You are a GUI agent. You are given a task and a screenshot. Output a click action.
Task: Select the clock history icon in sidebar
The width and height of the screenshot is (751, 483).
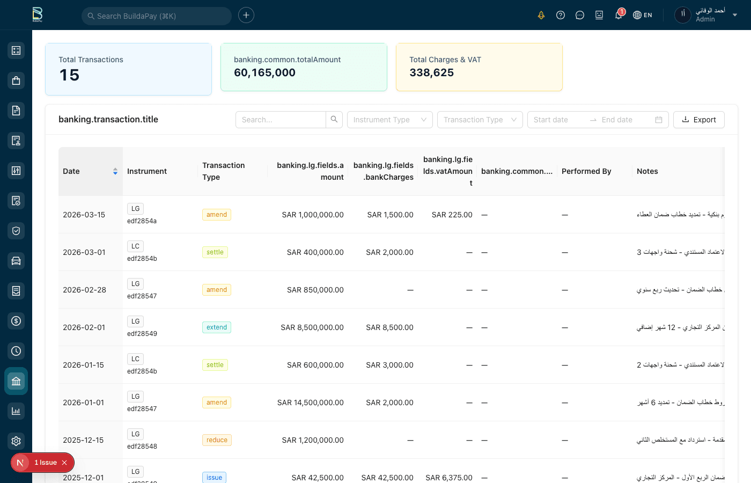(16, 351)
